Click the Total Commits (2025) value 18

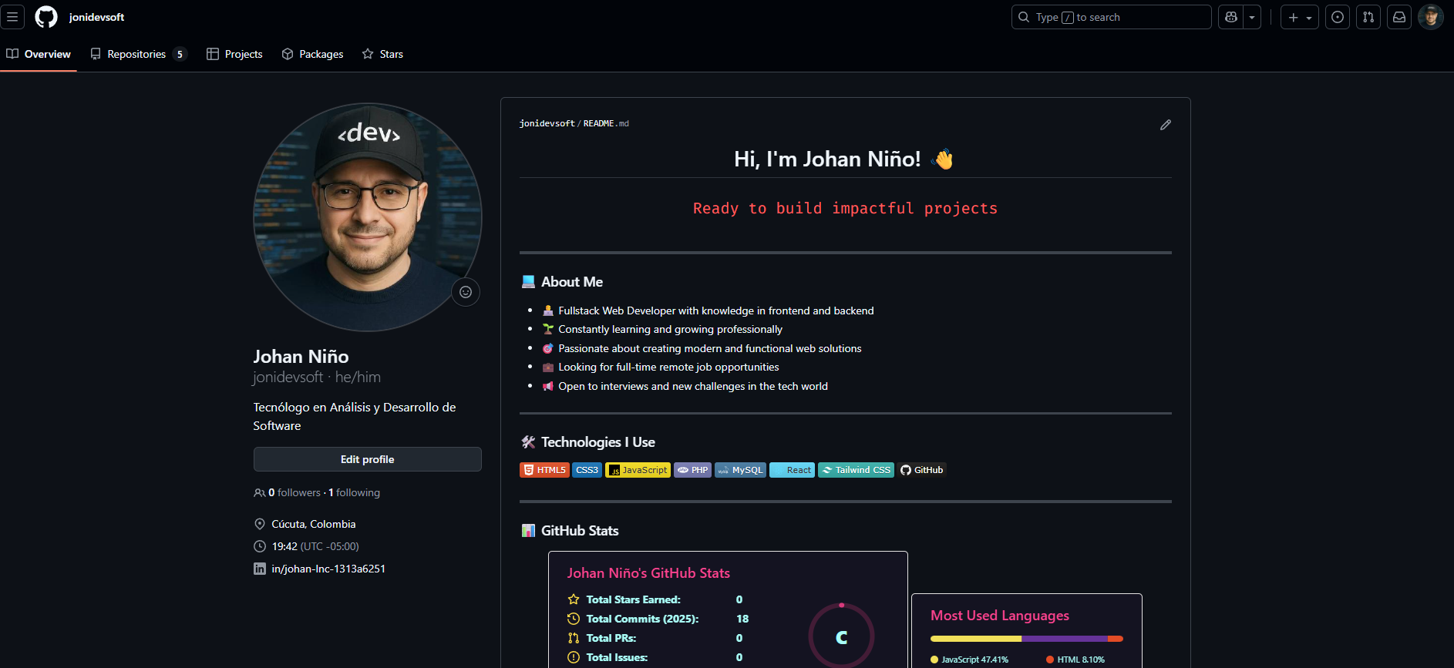742,619
